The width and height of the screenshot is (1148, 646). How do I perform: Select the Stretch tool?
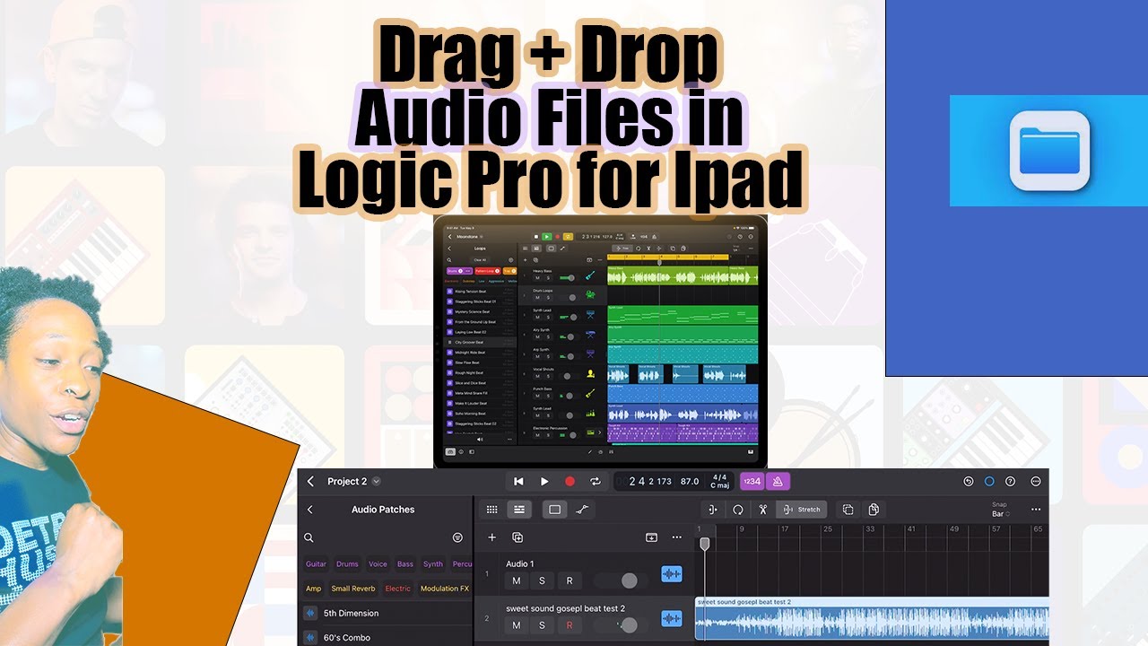click(x=802, y=510)
